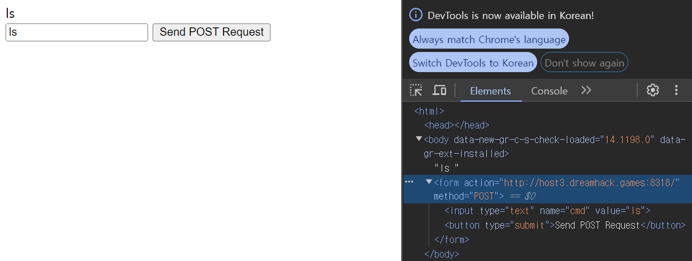
Task: Click the "ls " text node
Action: click(447, 168)
